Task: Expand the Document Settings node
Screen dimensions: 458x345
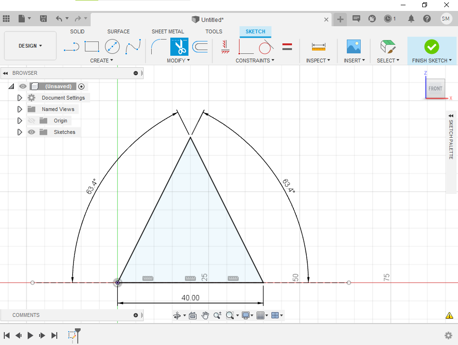Action: click(20, 98)
